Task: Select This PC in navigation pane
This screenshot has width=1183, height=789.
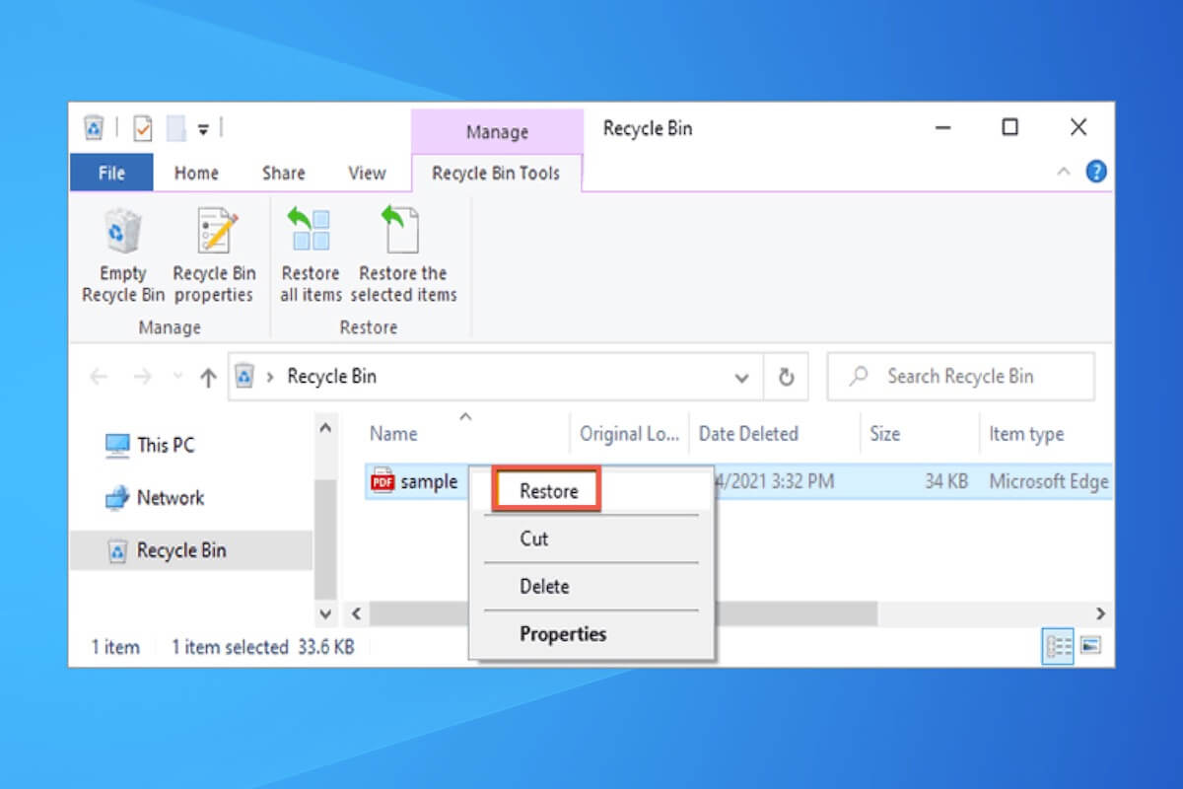Action: tap(165, 445)
